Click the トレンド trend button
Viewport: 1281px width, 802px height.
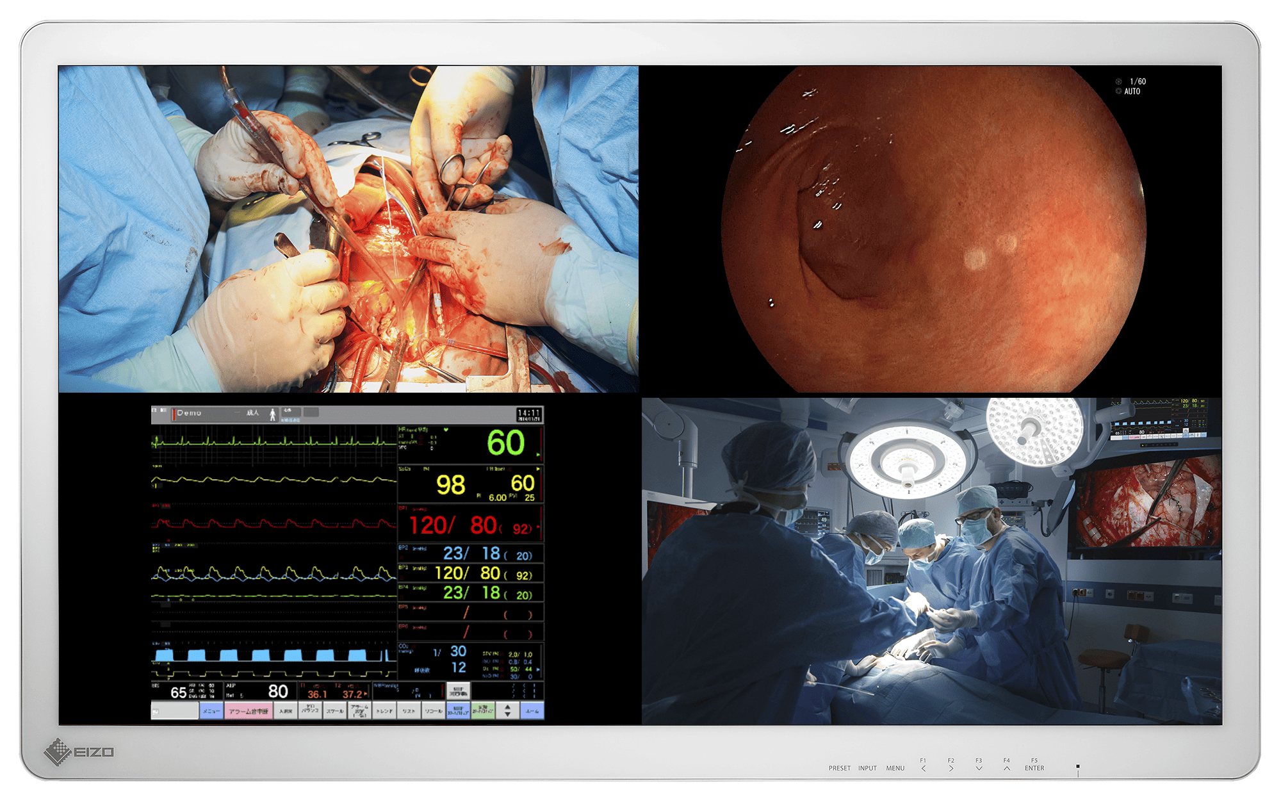384,711
